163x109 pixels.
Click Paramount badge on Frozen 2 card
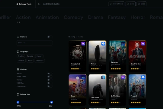click(143, 78)
